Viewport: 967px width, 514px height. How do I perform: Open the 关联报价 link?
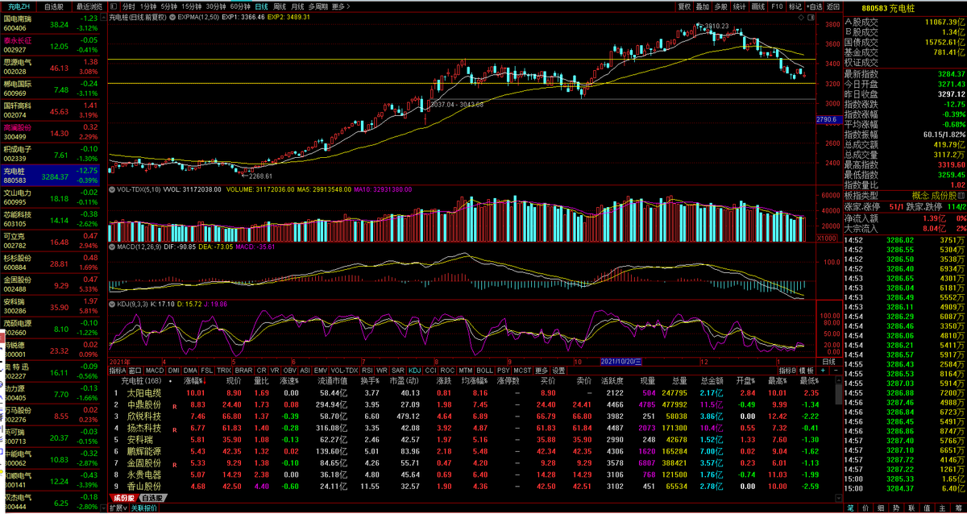coord(145,508)
